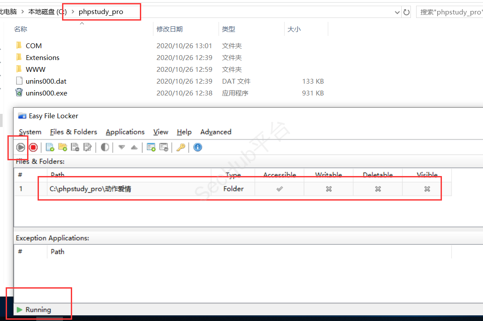The width and height of the screenshot is (483, 321).
Task: Click the key Set Password icon
Action: click(181, 147)
